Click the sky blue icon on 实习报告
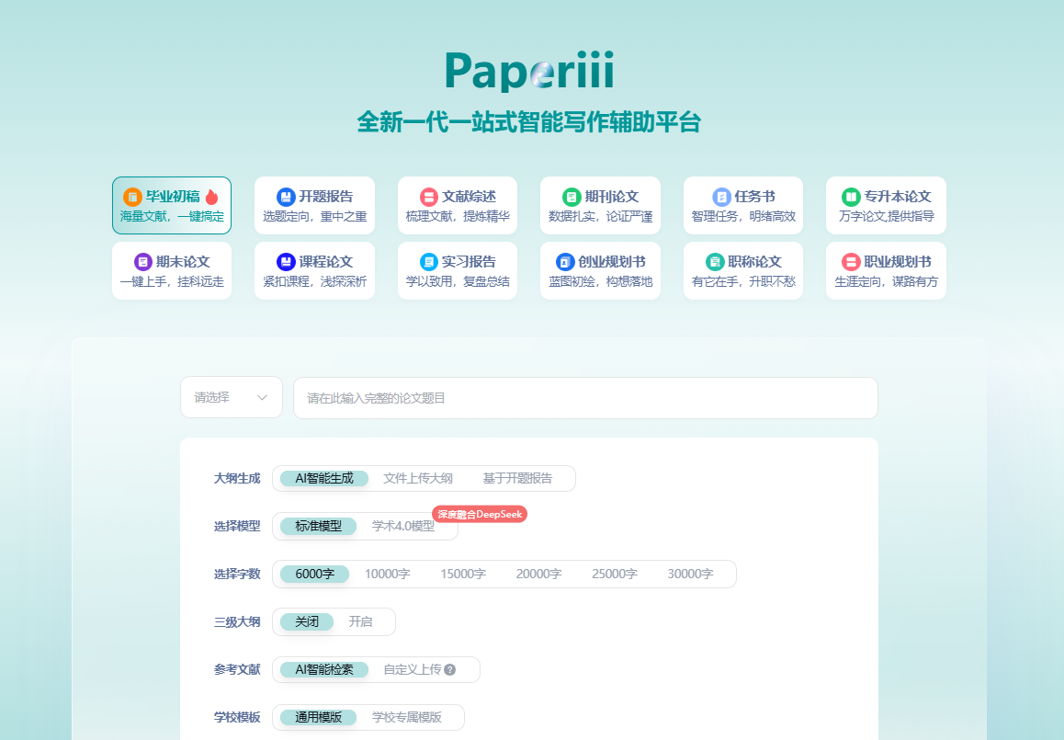Viewport: 1064px width, 740px height. [429, 262]
